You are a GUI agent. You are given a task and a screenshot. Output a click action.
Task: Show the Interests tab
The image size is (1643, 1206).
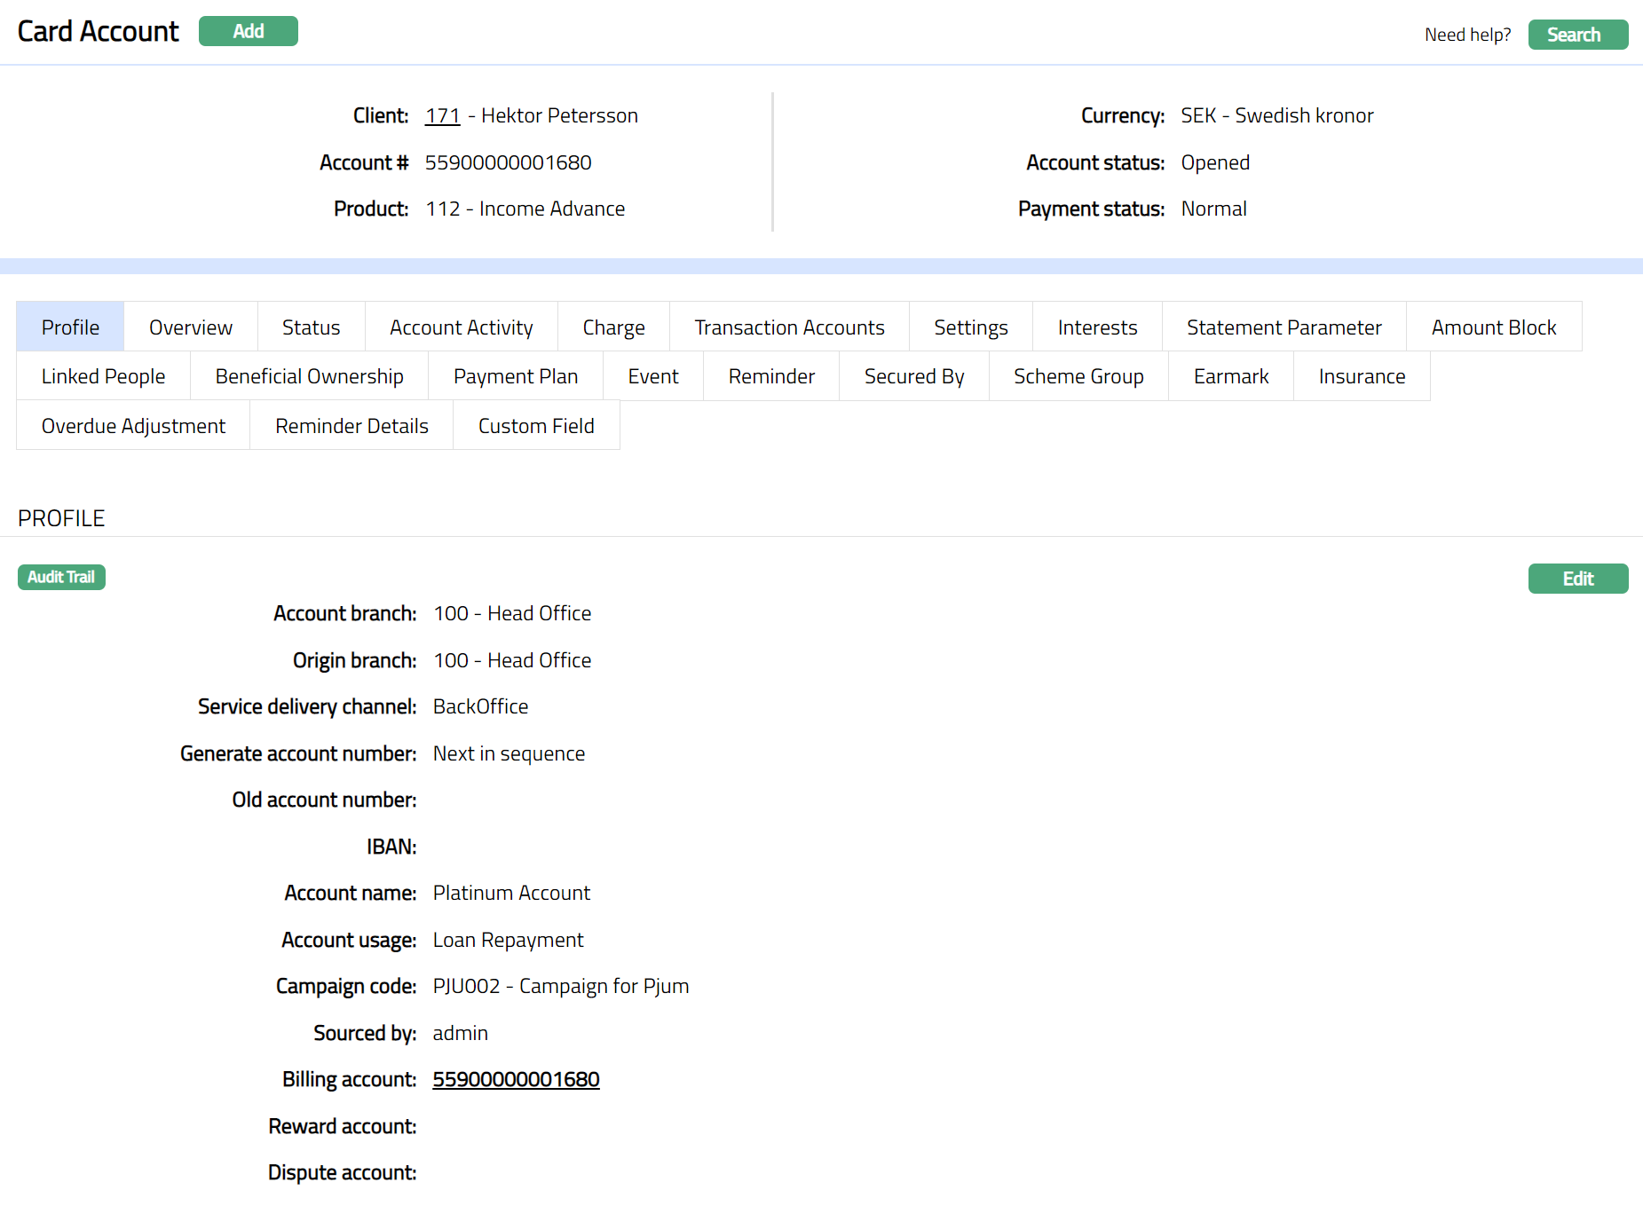pos(1097,327)
